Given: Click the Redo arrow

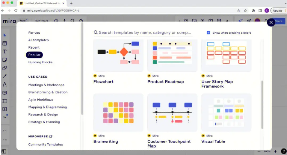Looking at the screenshot, I should click(x=4, y=140).
